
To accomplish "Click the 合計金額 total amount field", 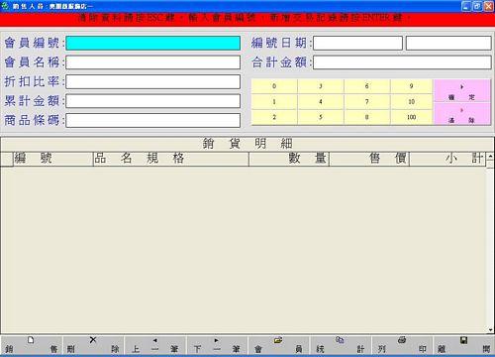I will [402, 62].
